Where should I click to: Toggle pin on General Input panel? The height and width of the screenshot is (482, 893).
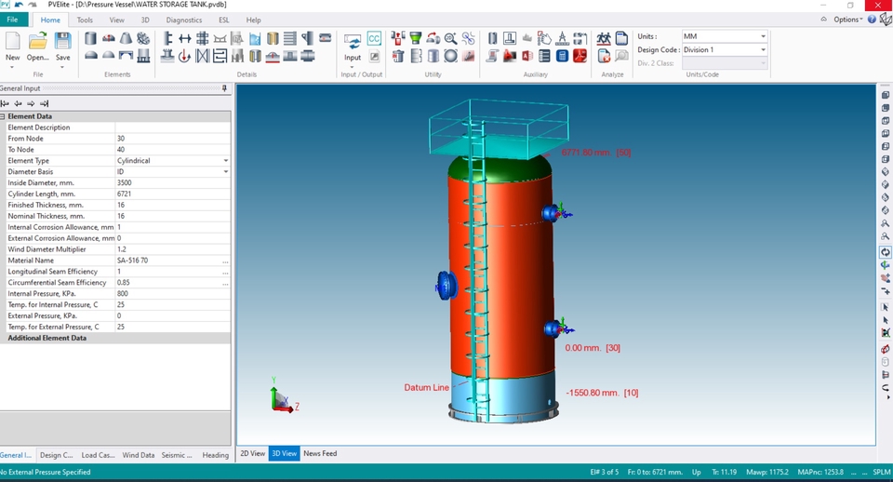(x=224, y=88)
